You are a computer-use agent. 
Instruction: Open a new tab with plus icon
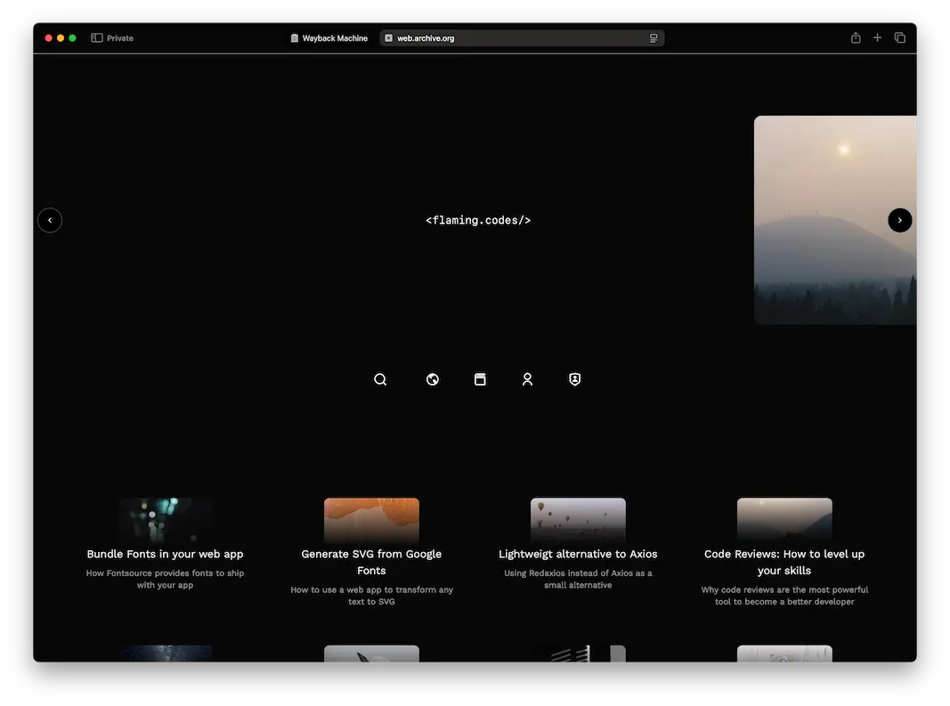[x=877, y=37]
